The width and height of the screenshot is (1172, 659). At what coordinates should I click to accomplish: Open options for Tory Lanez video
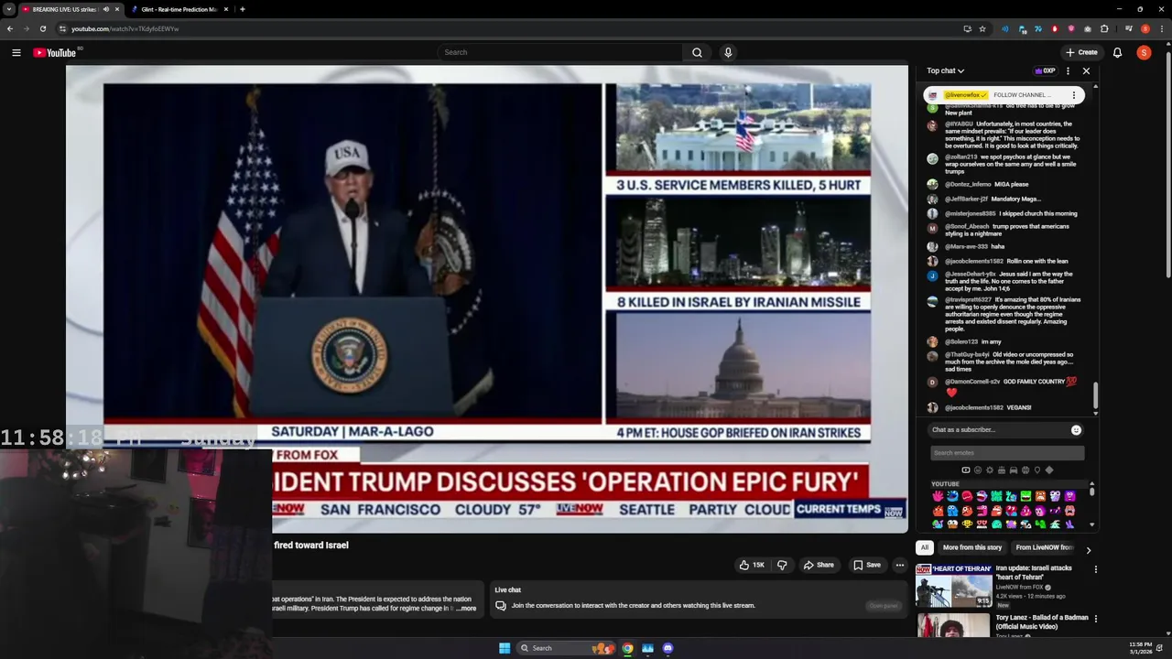(x=1095, y=619)
